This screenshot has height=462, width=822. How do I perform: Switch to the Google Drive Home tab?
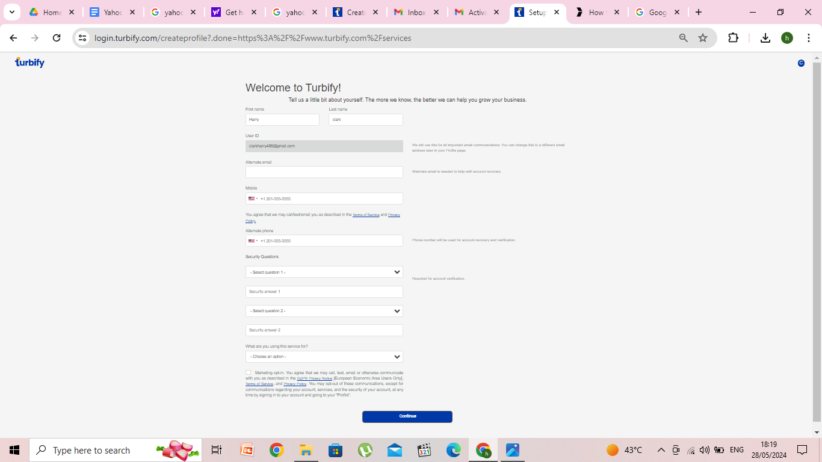[x=52, y=12]
